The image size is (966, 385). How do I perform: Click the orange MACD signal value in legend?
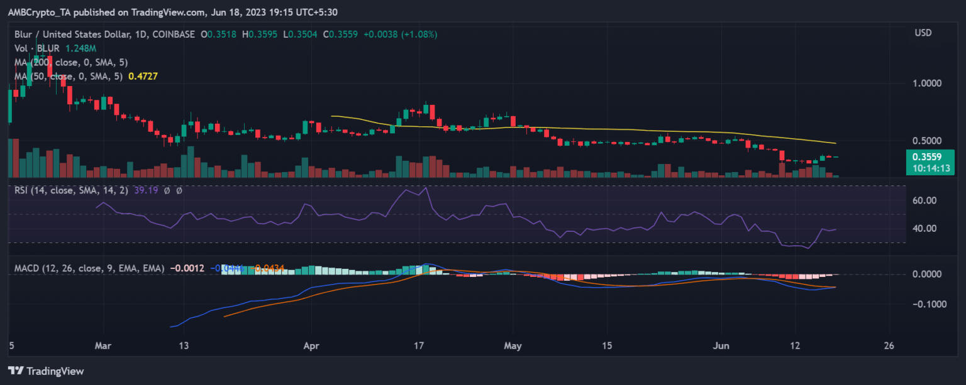click(x=268, y=268)
